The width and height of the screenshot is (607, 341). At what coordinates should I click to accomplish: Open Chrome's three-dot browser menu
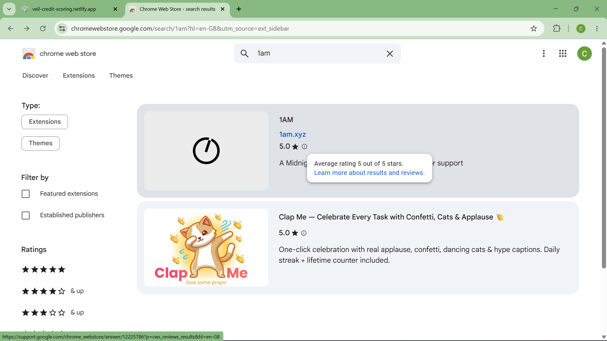597,29
